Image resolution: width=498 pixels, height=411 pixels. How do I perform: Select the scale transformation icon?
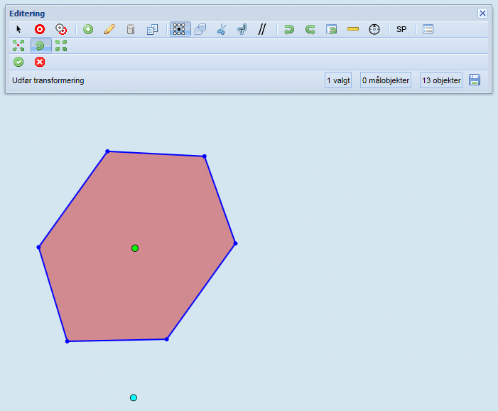pyautogui.click(x=18, y=46)
